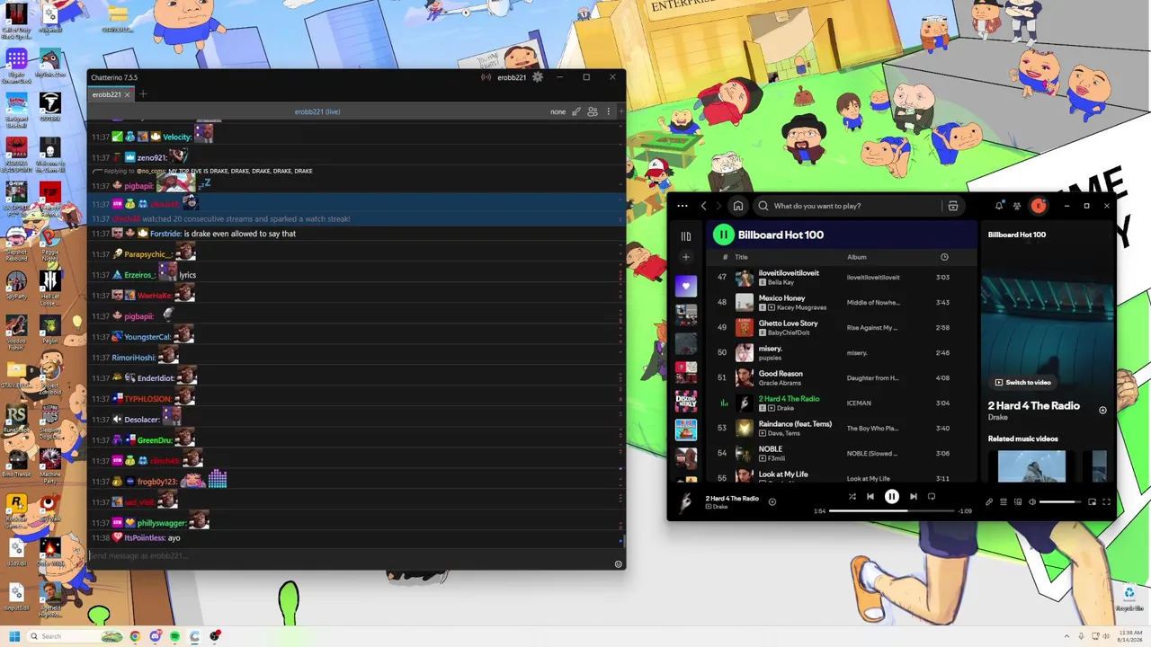
Task: Open Connect to a device icon
Action: (x=1018, y=502)
